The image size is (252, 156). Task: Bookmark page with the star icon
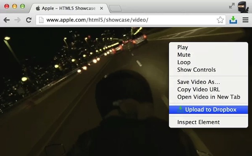coord(220,20)
